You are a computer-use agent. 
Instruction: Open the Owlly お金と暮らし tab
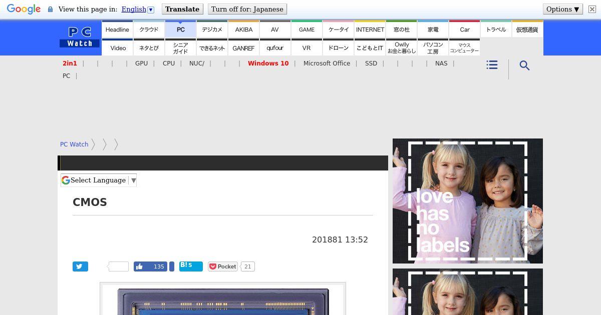point(401,47)
